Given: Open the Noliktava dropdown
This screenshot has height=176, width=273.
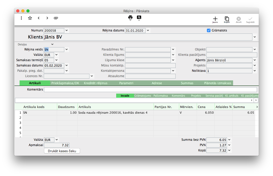Looking at the screenshot, I should 255,71.
